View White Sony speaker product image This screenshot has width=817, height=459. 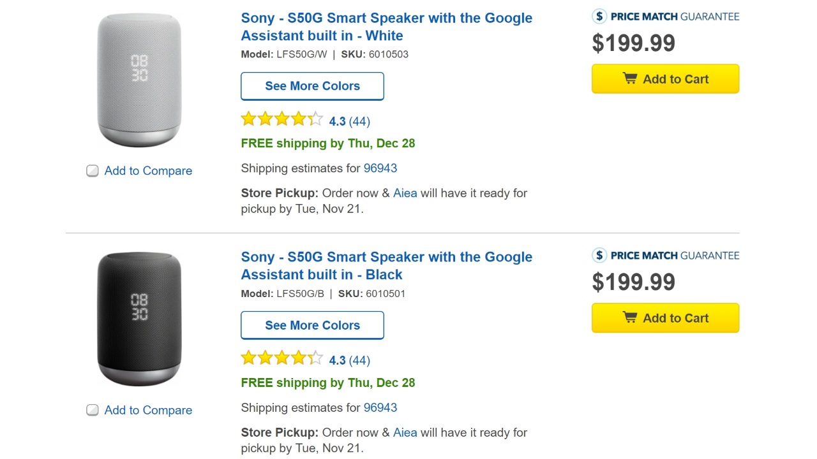139,80
